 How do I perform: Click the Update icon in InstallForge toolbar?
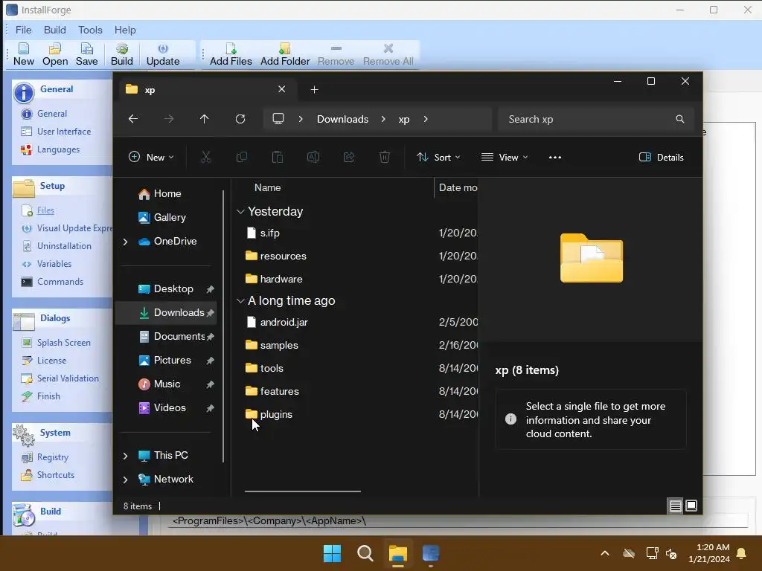tap(163, 54)
